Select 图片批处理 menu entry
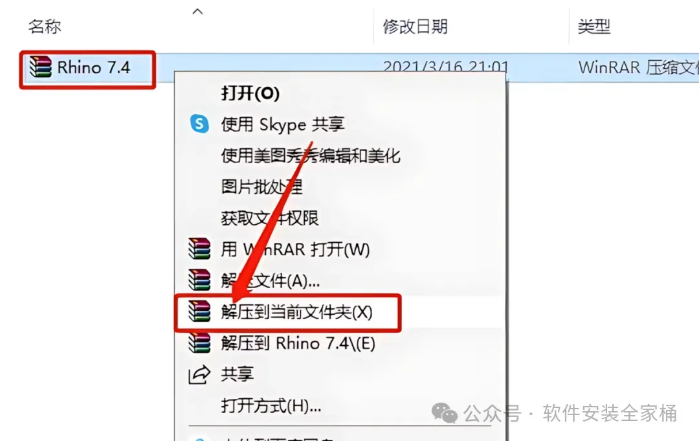The width and height of the screenshot is (699, 441). click(261, 187)
